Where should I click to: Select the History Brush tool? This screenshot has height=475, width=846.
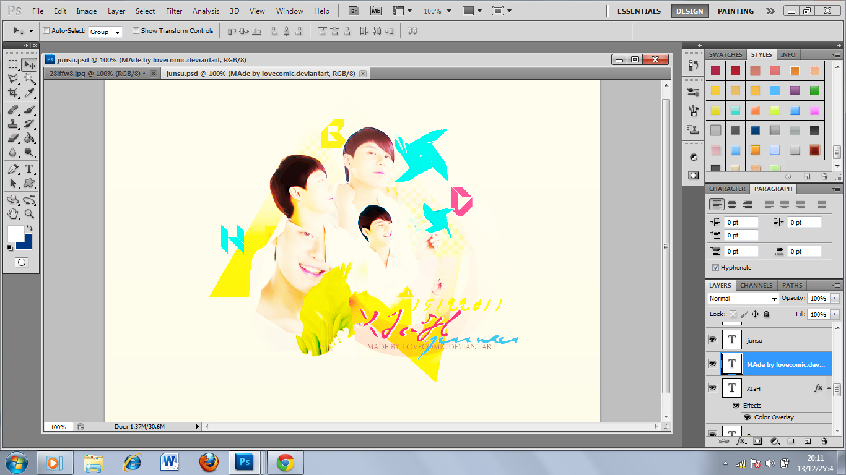pos(29,124)
